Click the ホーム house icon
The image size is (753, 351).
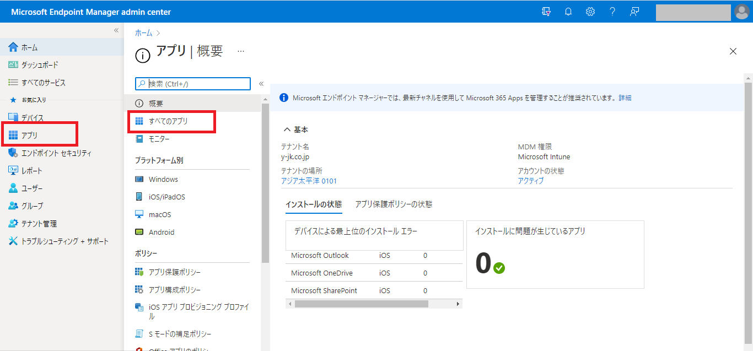coord(14,47)
